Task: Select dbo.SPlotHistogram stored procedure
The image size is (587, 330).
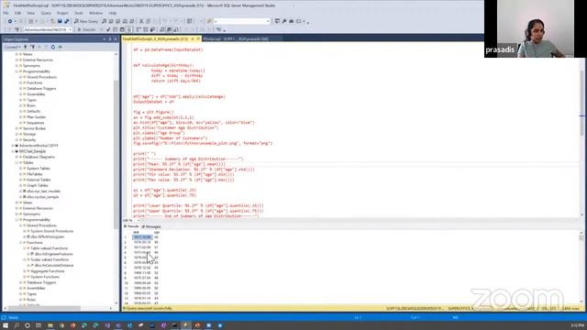Action: [47, 236]
